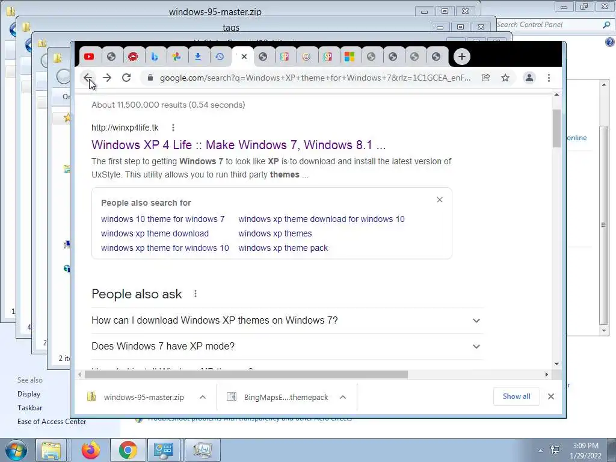Click the Chrome taskbar icon
Viewport: 616px width, 462px height.
tap(128, 450)
